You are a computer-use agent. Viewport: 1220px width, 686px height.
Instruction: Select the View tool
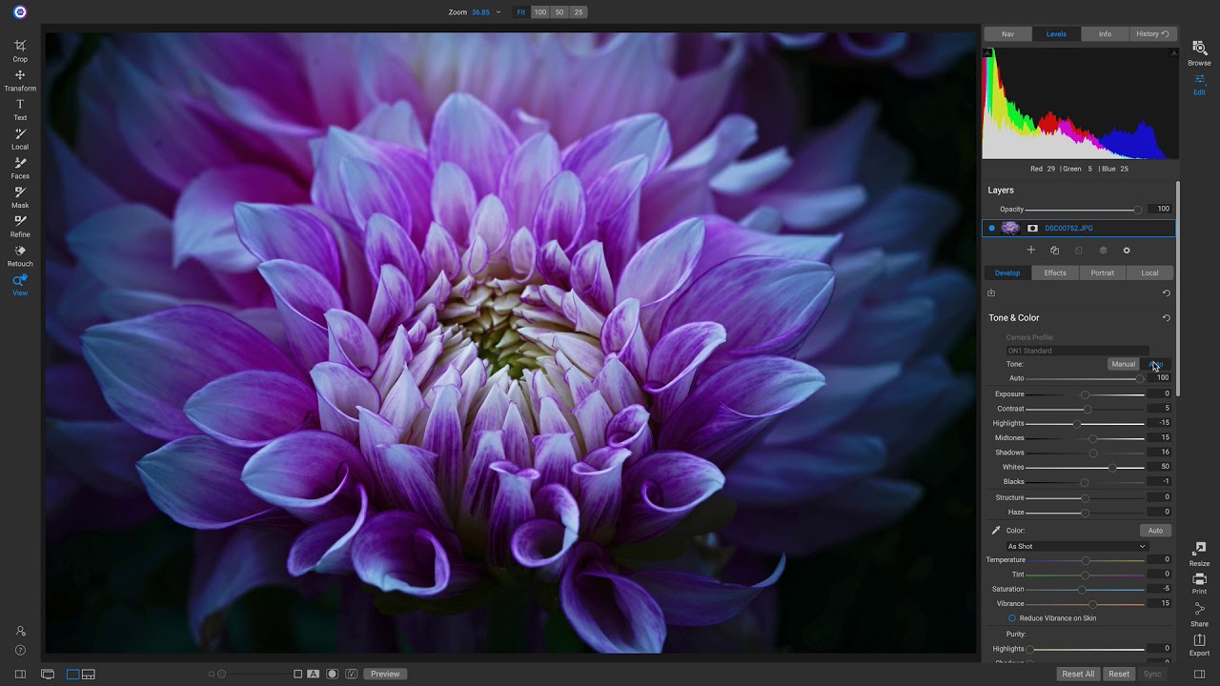point(20,285)
